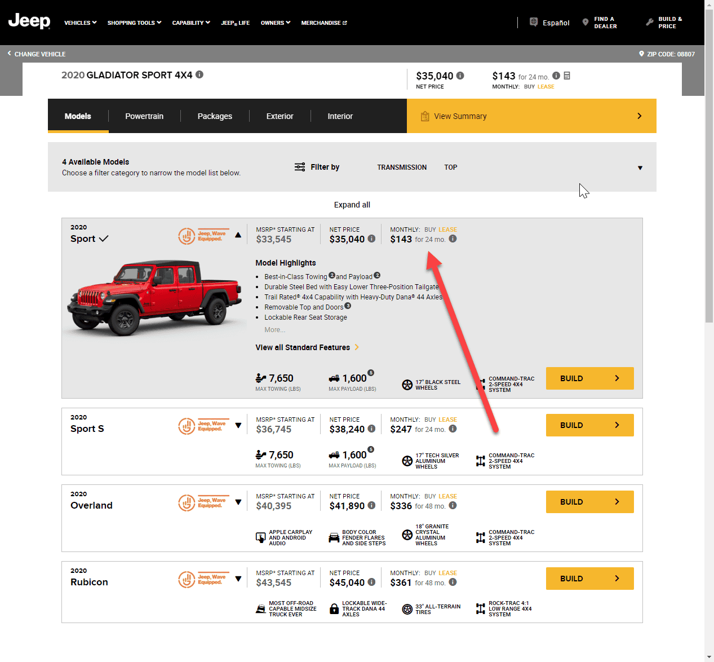The width and height of the screenshot is (714, 662).
Task: Select Lease for the Sport S model
Action: tap(448, 420)
